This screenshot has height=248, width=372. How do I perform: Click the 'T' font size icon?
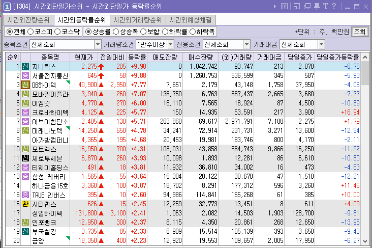point(325,6)
